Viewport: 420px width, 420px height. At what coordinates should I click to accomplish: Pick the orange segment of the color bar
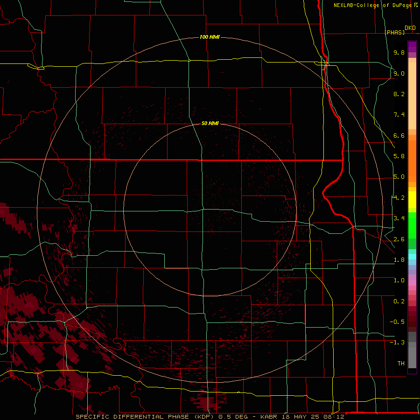coord(412,161)
